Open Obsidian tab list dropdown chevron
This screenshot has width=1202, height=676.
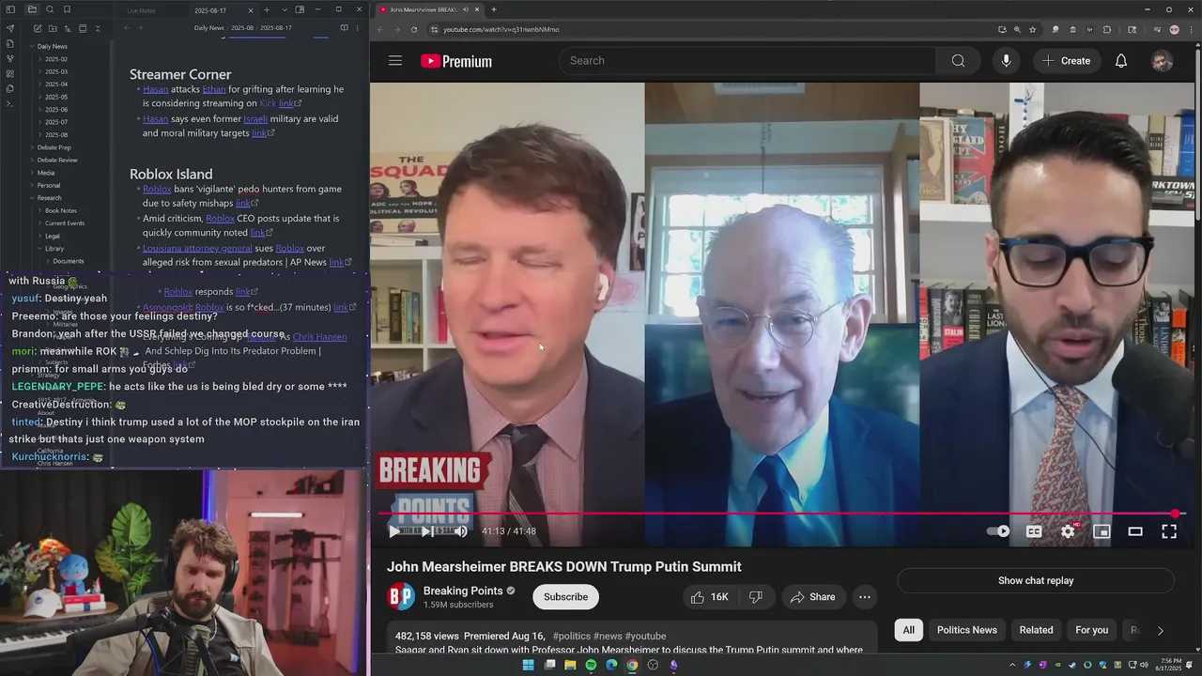(284, 10)
